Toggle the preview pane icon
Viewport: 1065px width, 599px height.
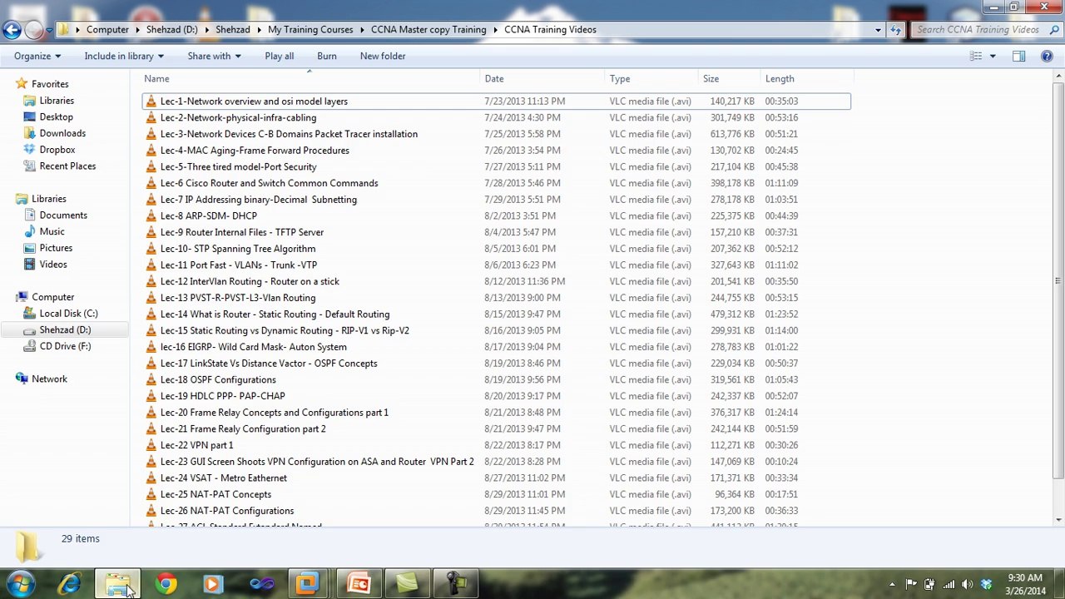click(1018, 56)
